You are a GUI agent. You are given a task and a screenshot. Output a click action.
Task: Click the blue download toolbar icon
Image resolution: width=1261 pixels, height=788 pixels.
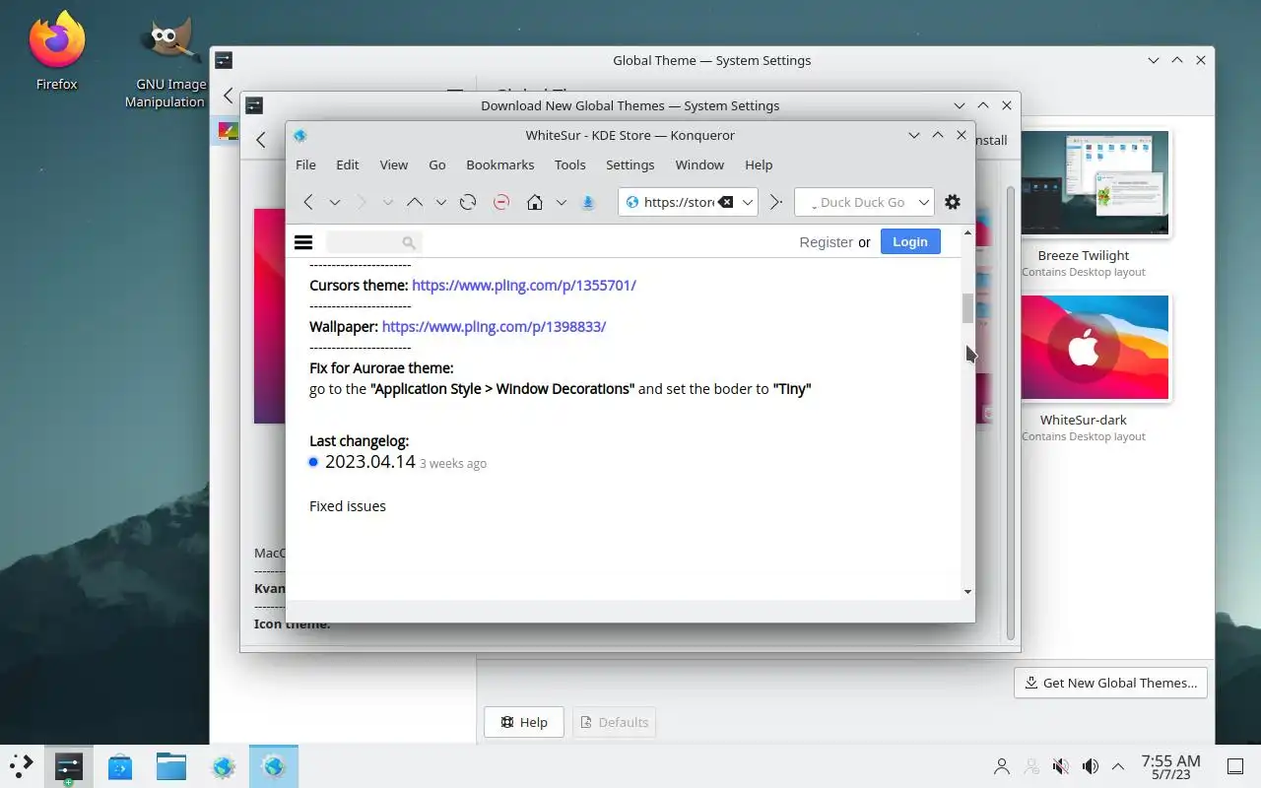point(588,202)
